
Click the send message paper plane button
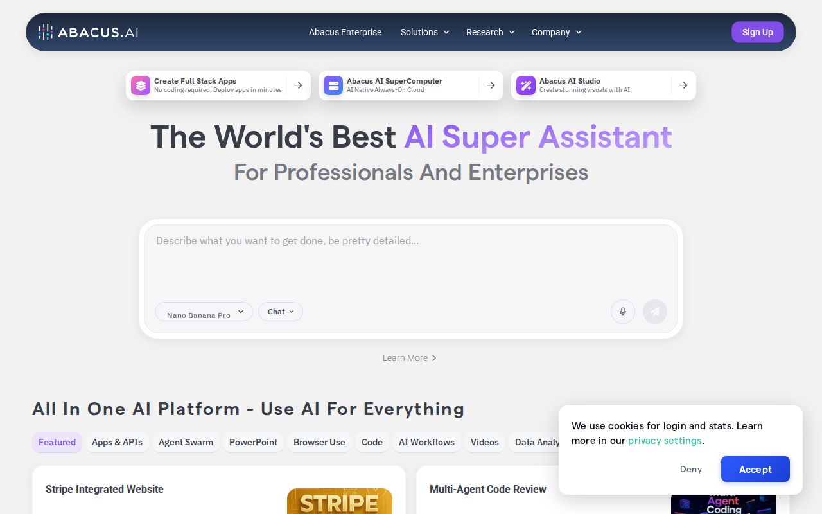pos(655,312)
